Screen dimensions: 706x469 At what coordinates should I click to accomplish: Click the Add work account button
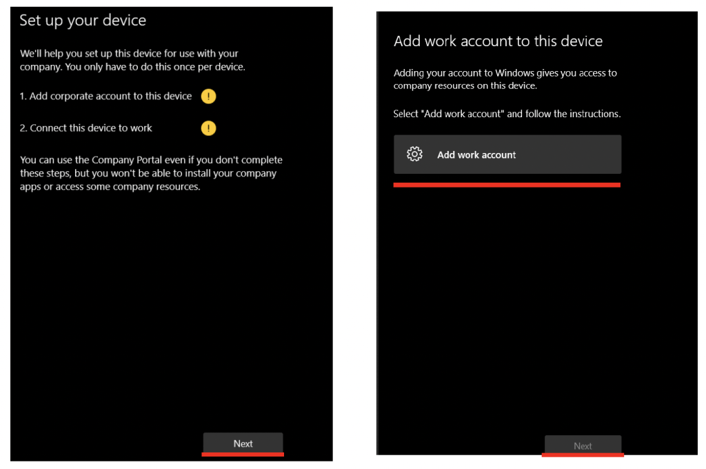[x=507, y=154]
